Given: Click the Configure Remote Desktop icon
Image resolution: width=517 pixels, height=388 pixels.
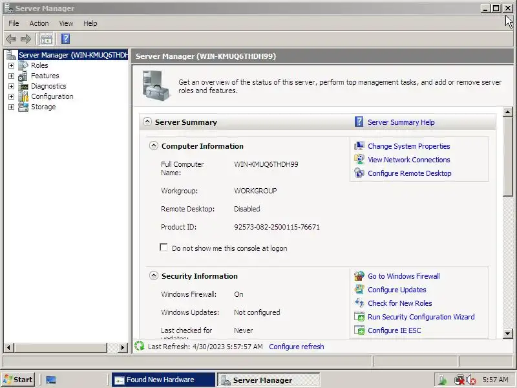Looking at the screenshot, I should [x=359, y=173].
